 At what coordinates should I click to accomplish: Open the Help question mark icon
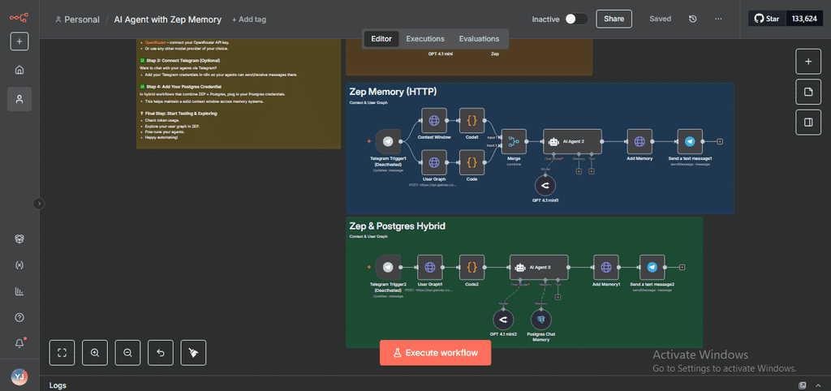click(19, 317)
